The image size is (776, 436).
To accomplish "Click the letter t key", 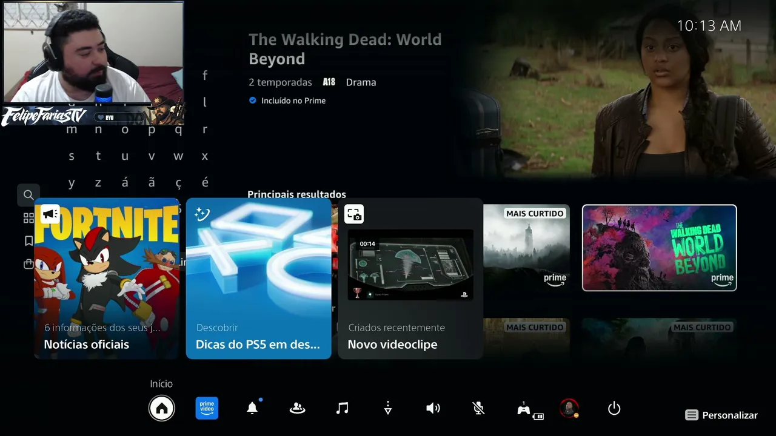I will [98, 156].
